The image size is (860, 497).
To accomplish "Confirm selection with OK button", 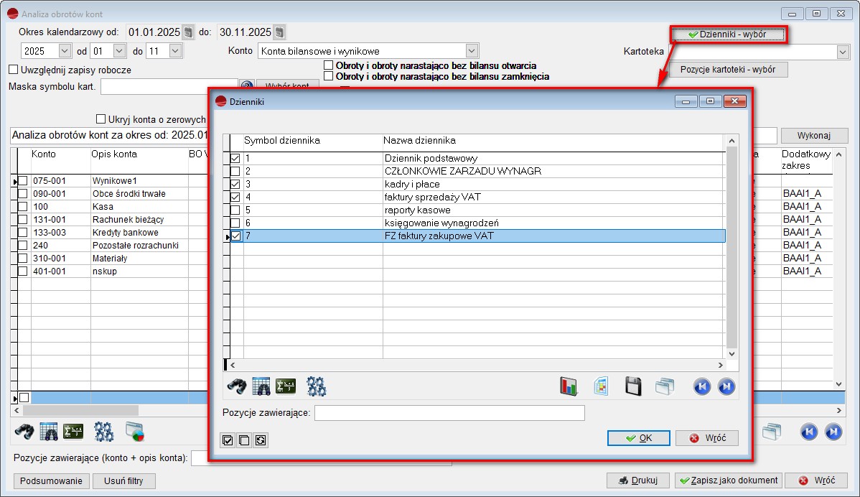I will click(638, 438).
